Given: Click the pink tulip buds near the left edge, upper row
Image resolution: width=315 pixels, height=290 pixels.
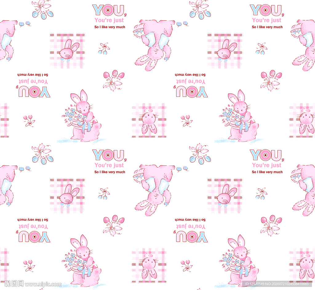Looking at the screenshot, I should click(29, 120).
